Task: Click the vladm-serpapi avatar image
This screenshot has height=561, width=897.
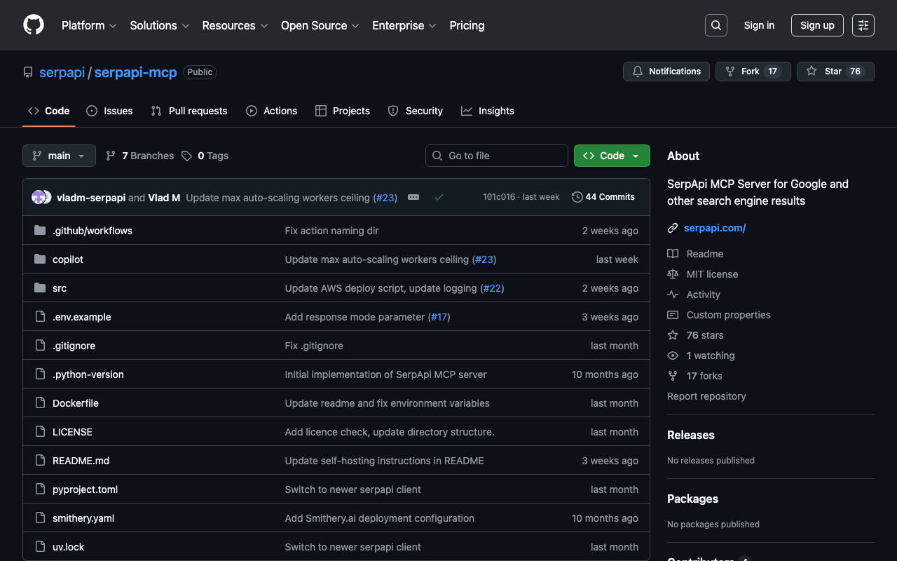Action: (39, 197)
